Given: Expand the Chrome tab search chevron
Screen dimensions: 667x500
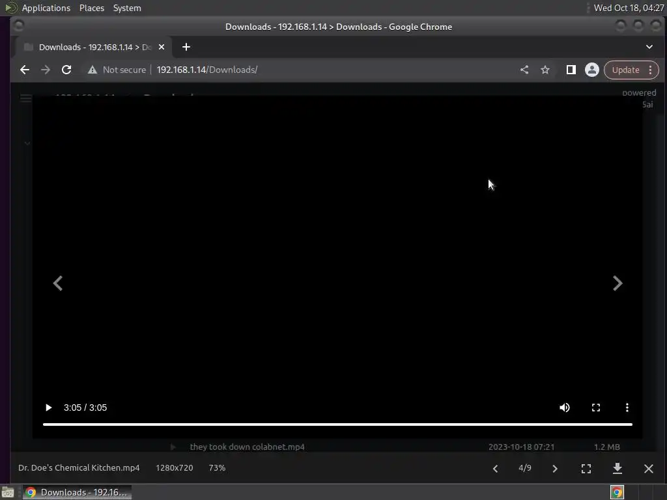Looking at the screenshot, I should coord(649,47).
